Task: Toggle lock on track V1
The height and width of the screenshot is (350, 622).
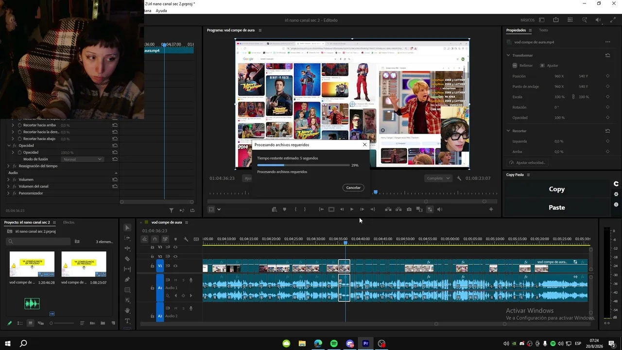Action: [x=152, y=266]
